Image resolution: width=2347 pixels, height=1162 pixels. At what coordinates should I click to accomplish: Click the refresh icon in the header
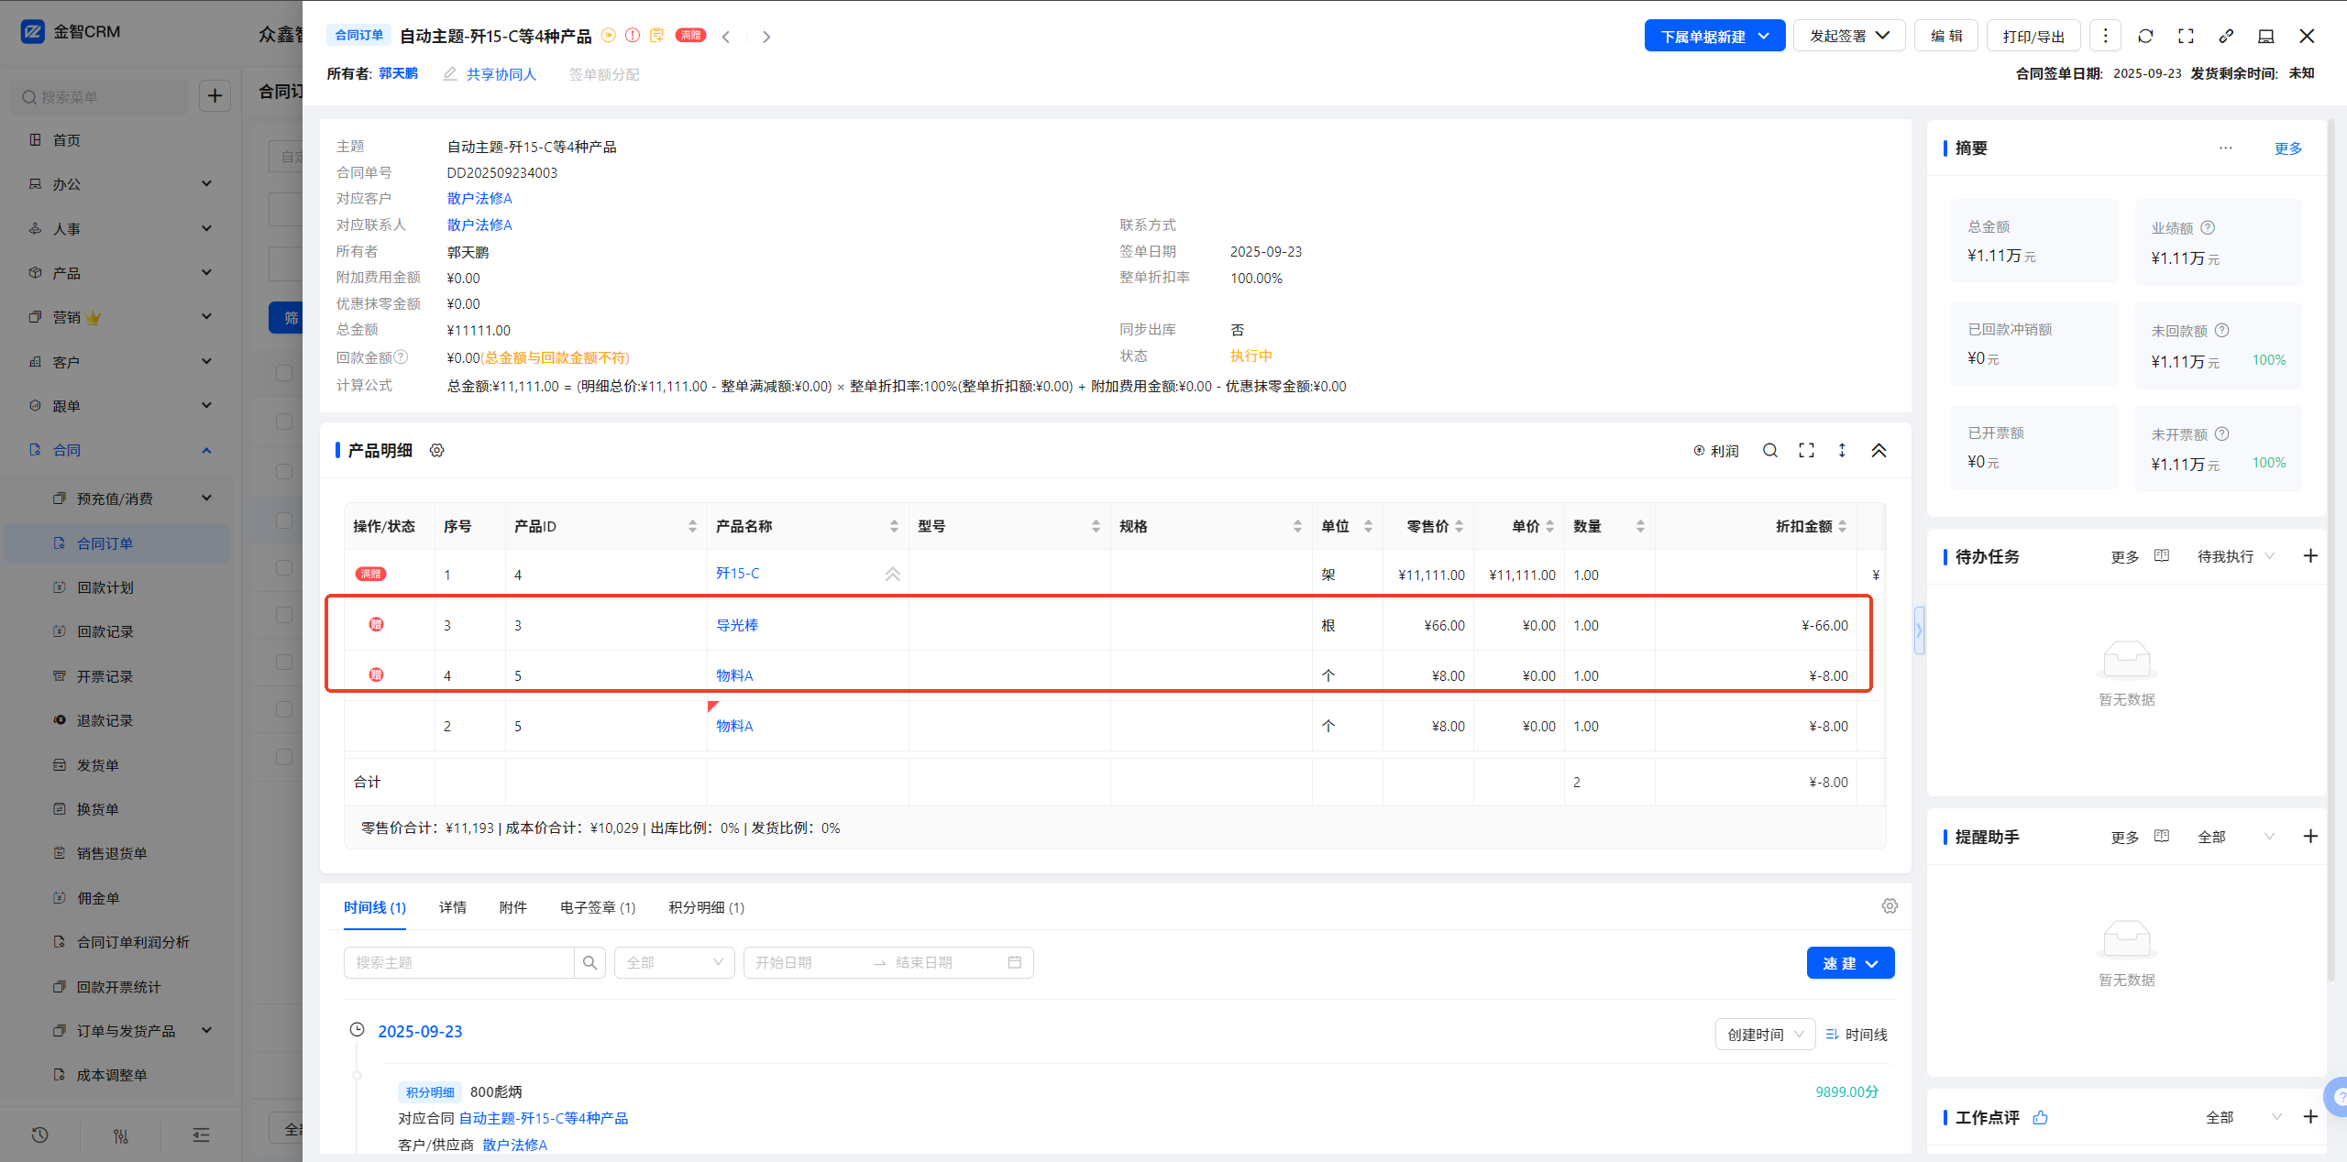(2145, 36)
